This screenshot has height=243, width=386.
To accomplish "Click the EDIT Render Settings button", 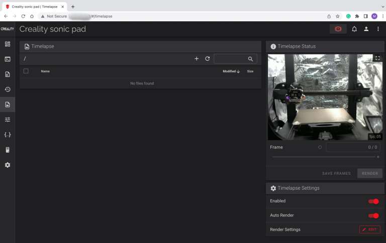I will pos(369,229).
